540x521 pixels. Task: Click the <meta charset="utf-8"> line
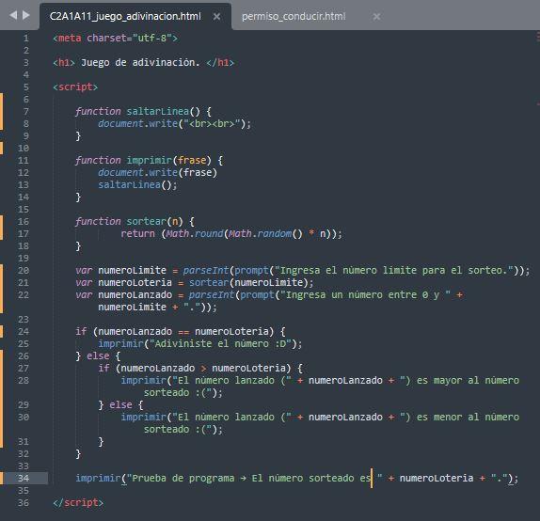[116, 38]
